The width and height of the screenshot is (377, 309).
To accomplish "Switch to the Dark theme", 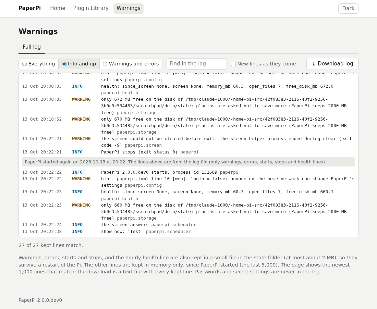I will click(x=348, y=9).
